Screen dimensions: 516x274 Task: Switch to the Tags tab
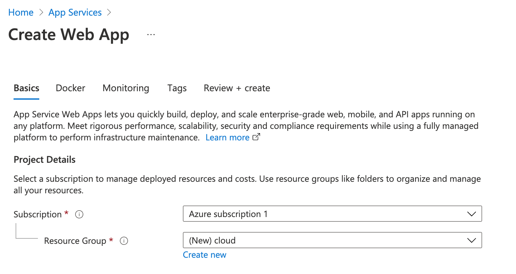pyautogui.click(x=177, y=88)
